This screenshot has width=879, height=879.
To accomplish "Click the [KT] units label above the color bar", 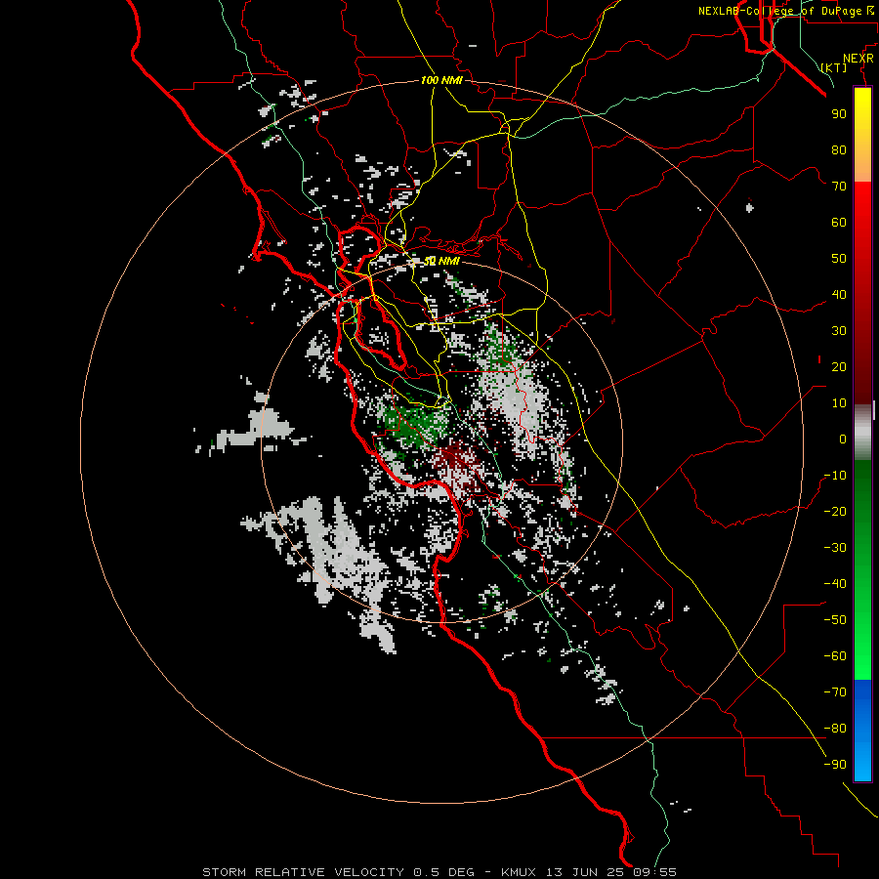I will (x=834, y=67).
